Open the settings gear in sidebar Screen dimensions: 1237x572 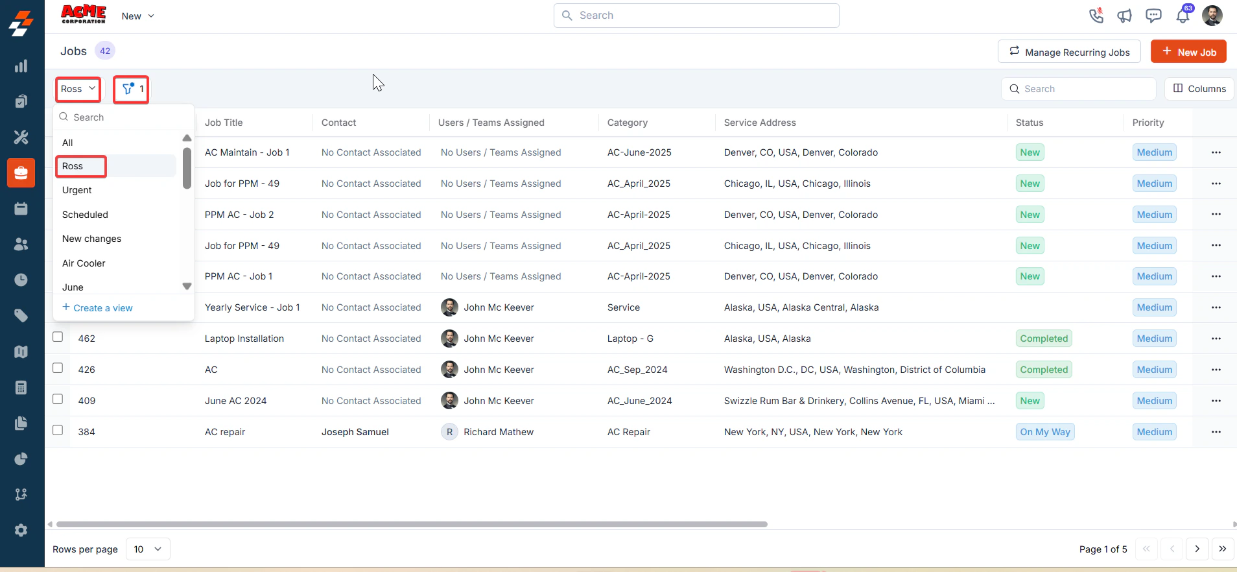tap(21, 530)
